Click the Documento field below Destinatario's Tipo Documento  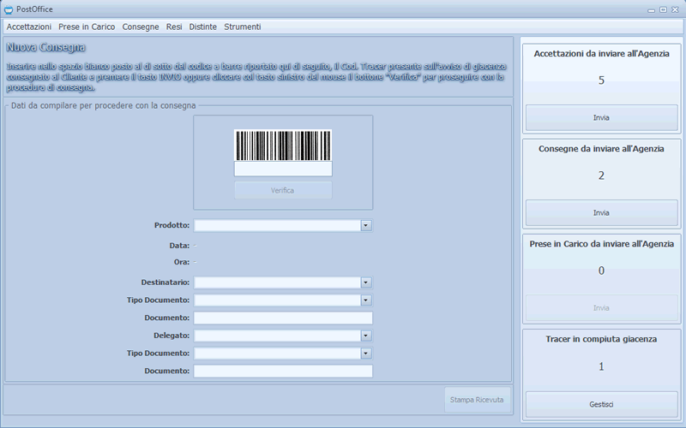283,318
